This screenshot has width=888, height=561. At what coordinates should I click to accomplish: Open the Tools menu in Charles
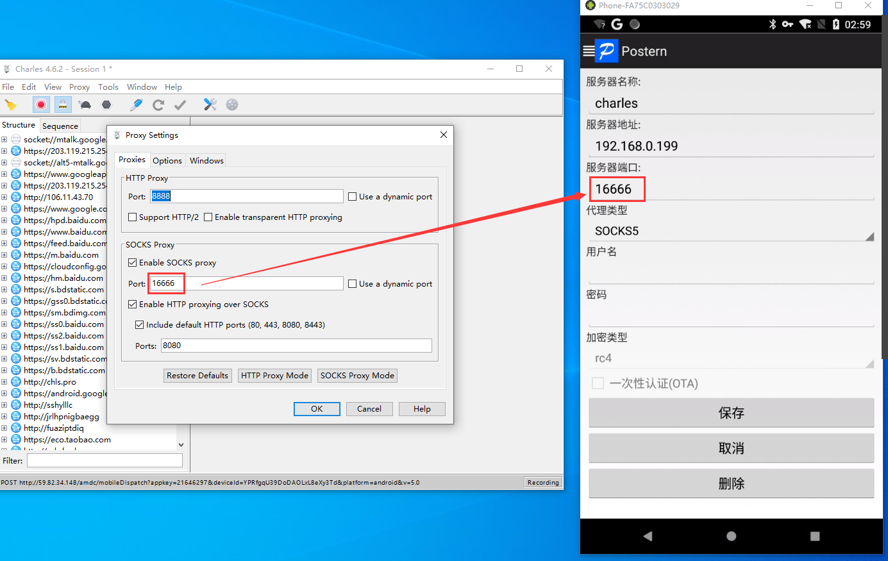[108, 87]
